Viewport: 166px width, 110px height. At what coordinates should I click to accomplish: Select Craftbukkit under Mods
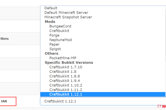click(59, 31)
